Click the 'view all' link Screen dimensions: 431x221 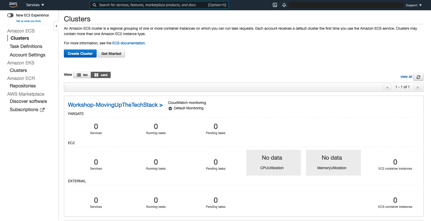click(406, 77)
